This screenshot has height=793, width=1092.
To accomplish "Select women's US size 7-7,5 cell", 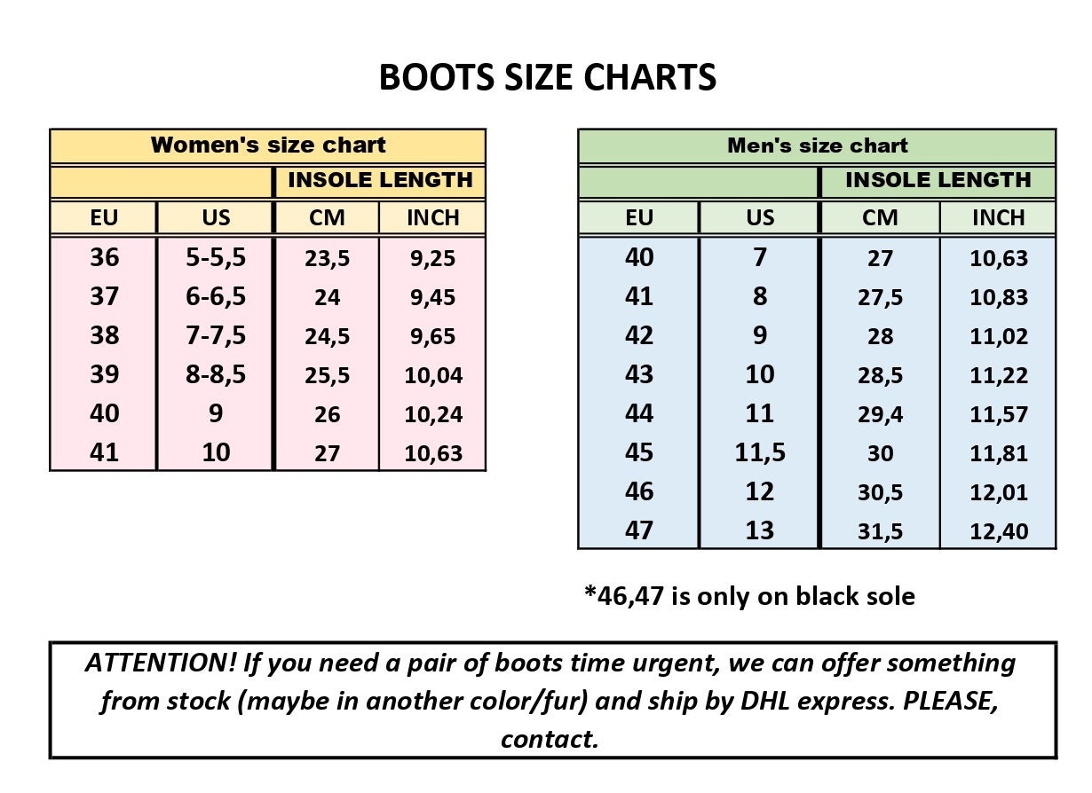I will 216,335.
